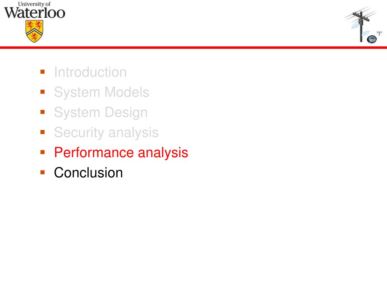
Task: Click the University of Waterloo shield crest
Action: [34, 32]
